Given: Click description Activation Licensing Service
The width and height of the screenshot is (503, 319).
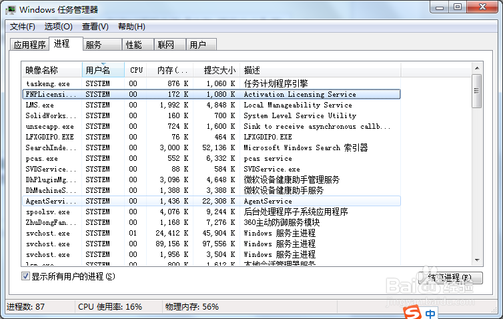Looking at the screenshot, I should 300,94.
